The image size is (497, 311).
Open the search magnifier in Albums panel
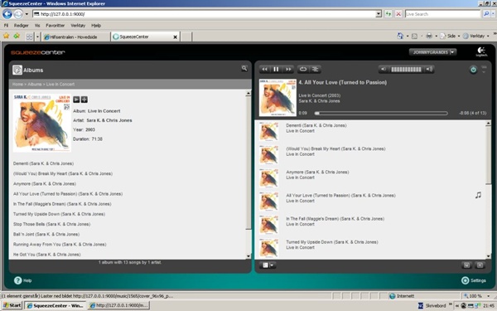click(x=244, y=68)
